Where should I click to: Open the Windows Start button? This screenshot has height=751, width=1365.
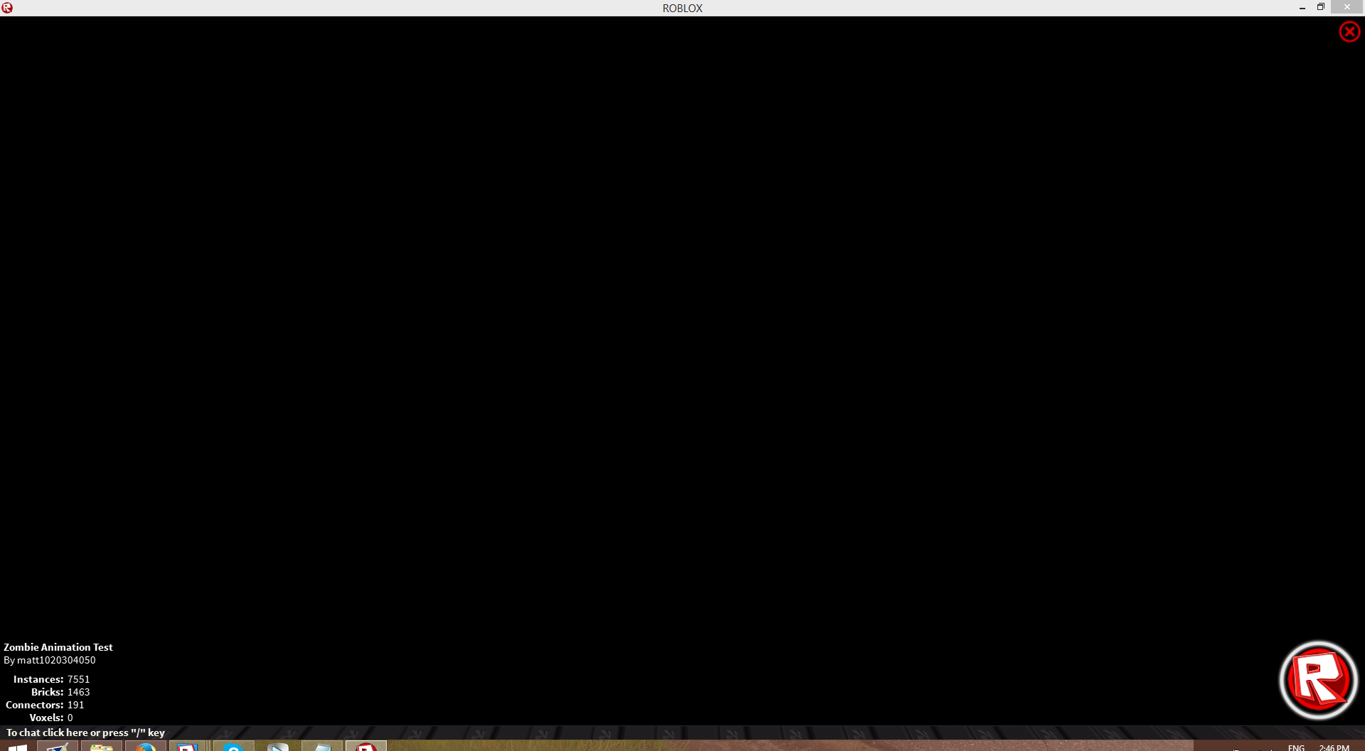point(17,746)
